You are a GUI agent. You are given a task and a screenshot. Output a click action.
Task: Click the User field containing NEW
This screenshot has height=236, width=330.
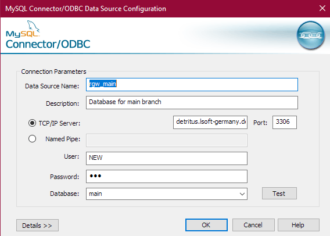[x=167, y=158]
